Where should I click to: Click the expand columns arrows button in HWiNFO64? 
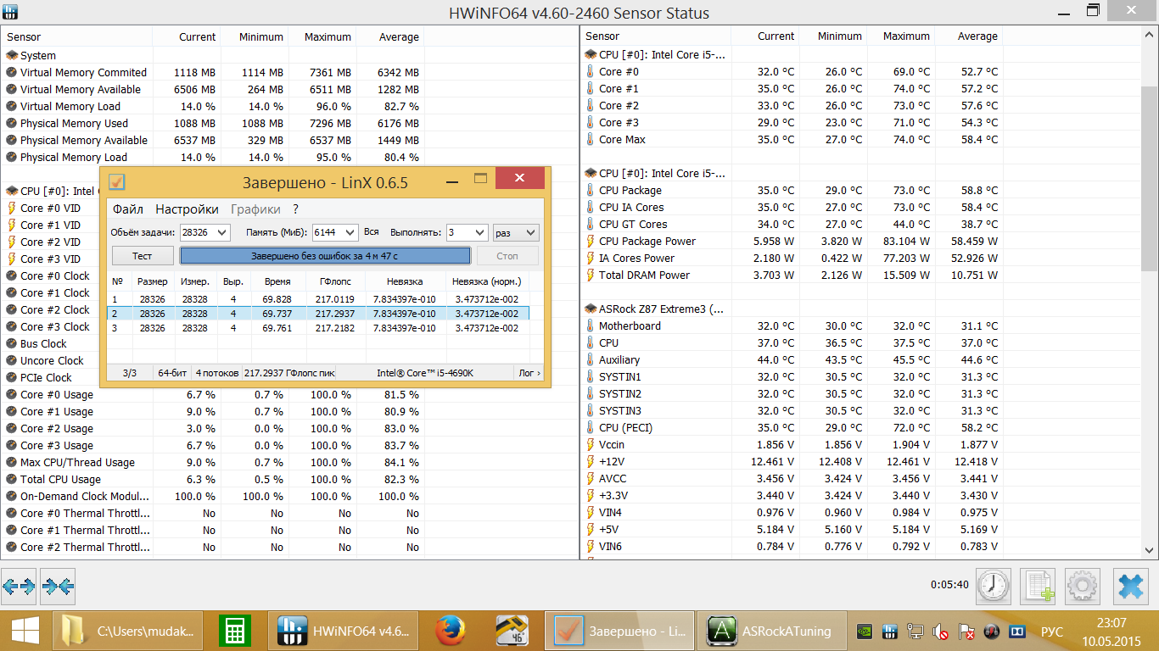[19, 586]
